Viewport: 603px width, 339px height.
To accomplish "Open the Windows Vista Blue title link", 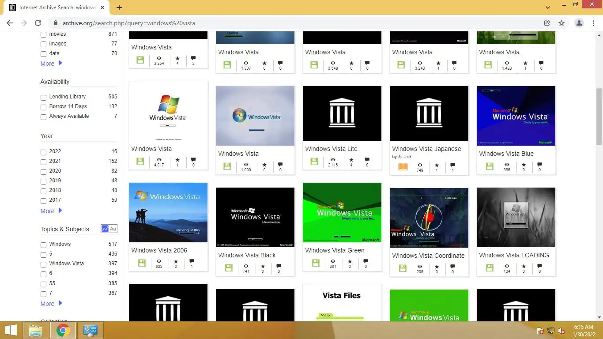I will coord(506,154).
